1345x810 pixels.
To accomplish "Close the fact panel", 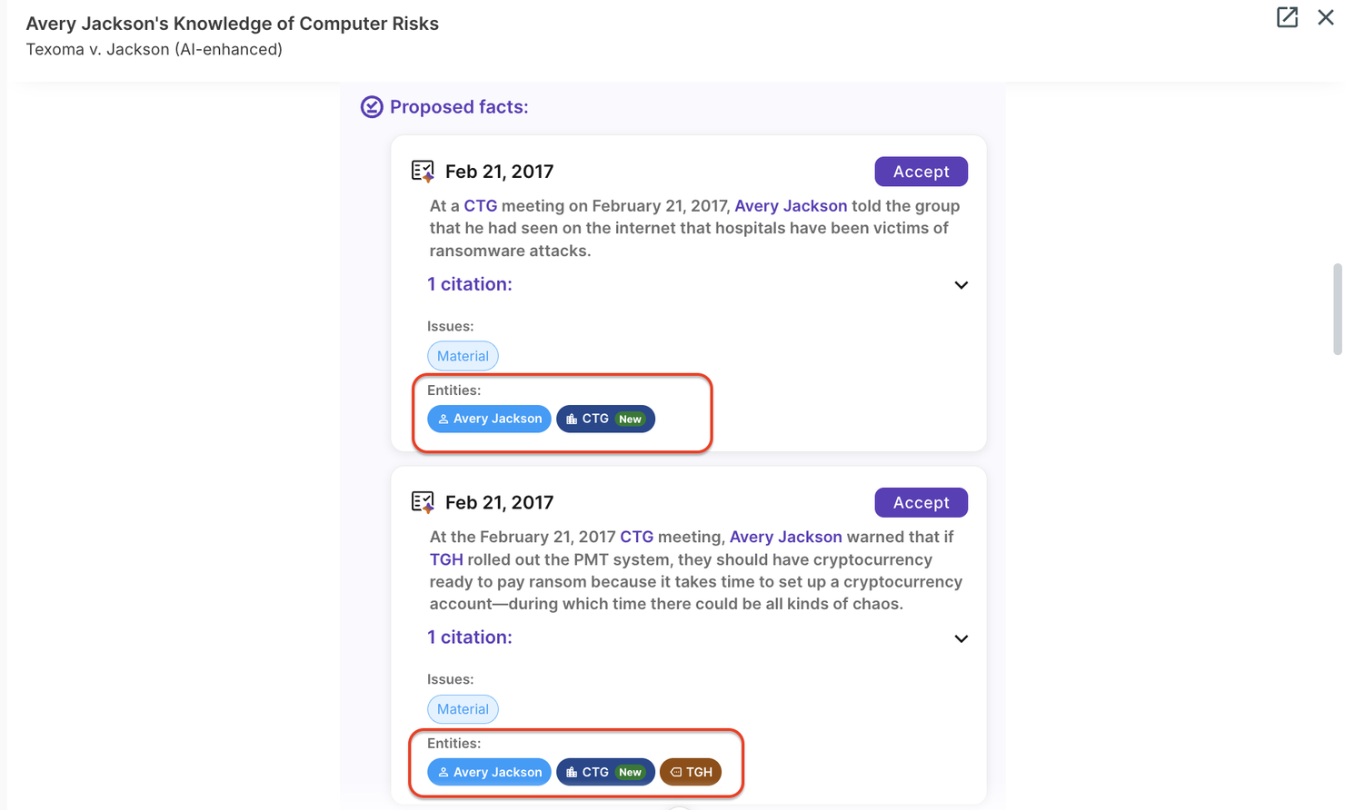I will coord(1326,17).
